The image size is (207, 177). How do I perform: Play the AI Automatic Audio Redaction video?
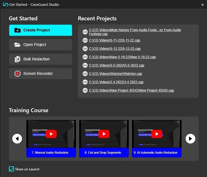(x=157, y=134)
